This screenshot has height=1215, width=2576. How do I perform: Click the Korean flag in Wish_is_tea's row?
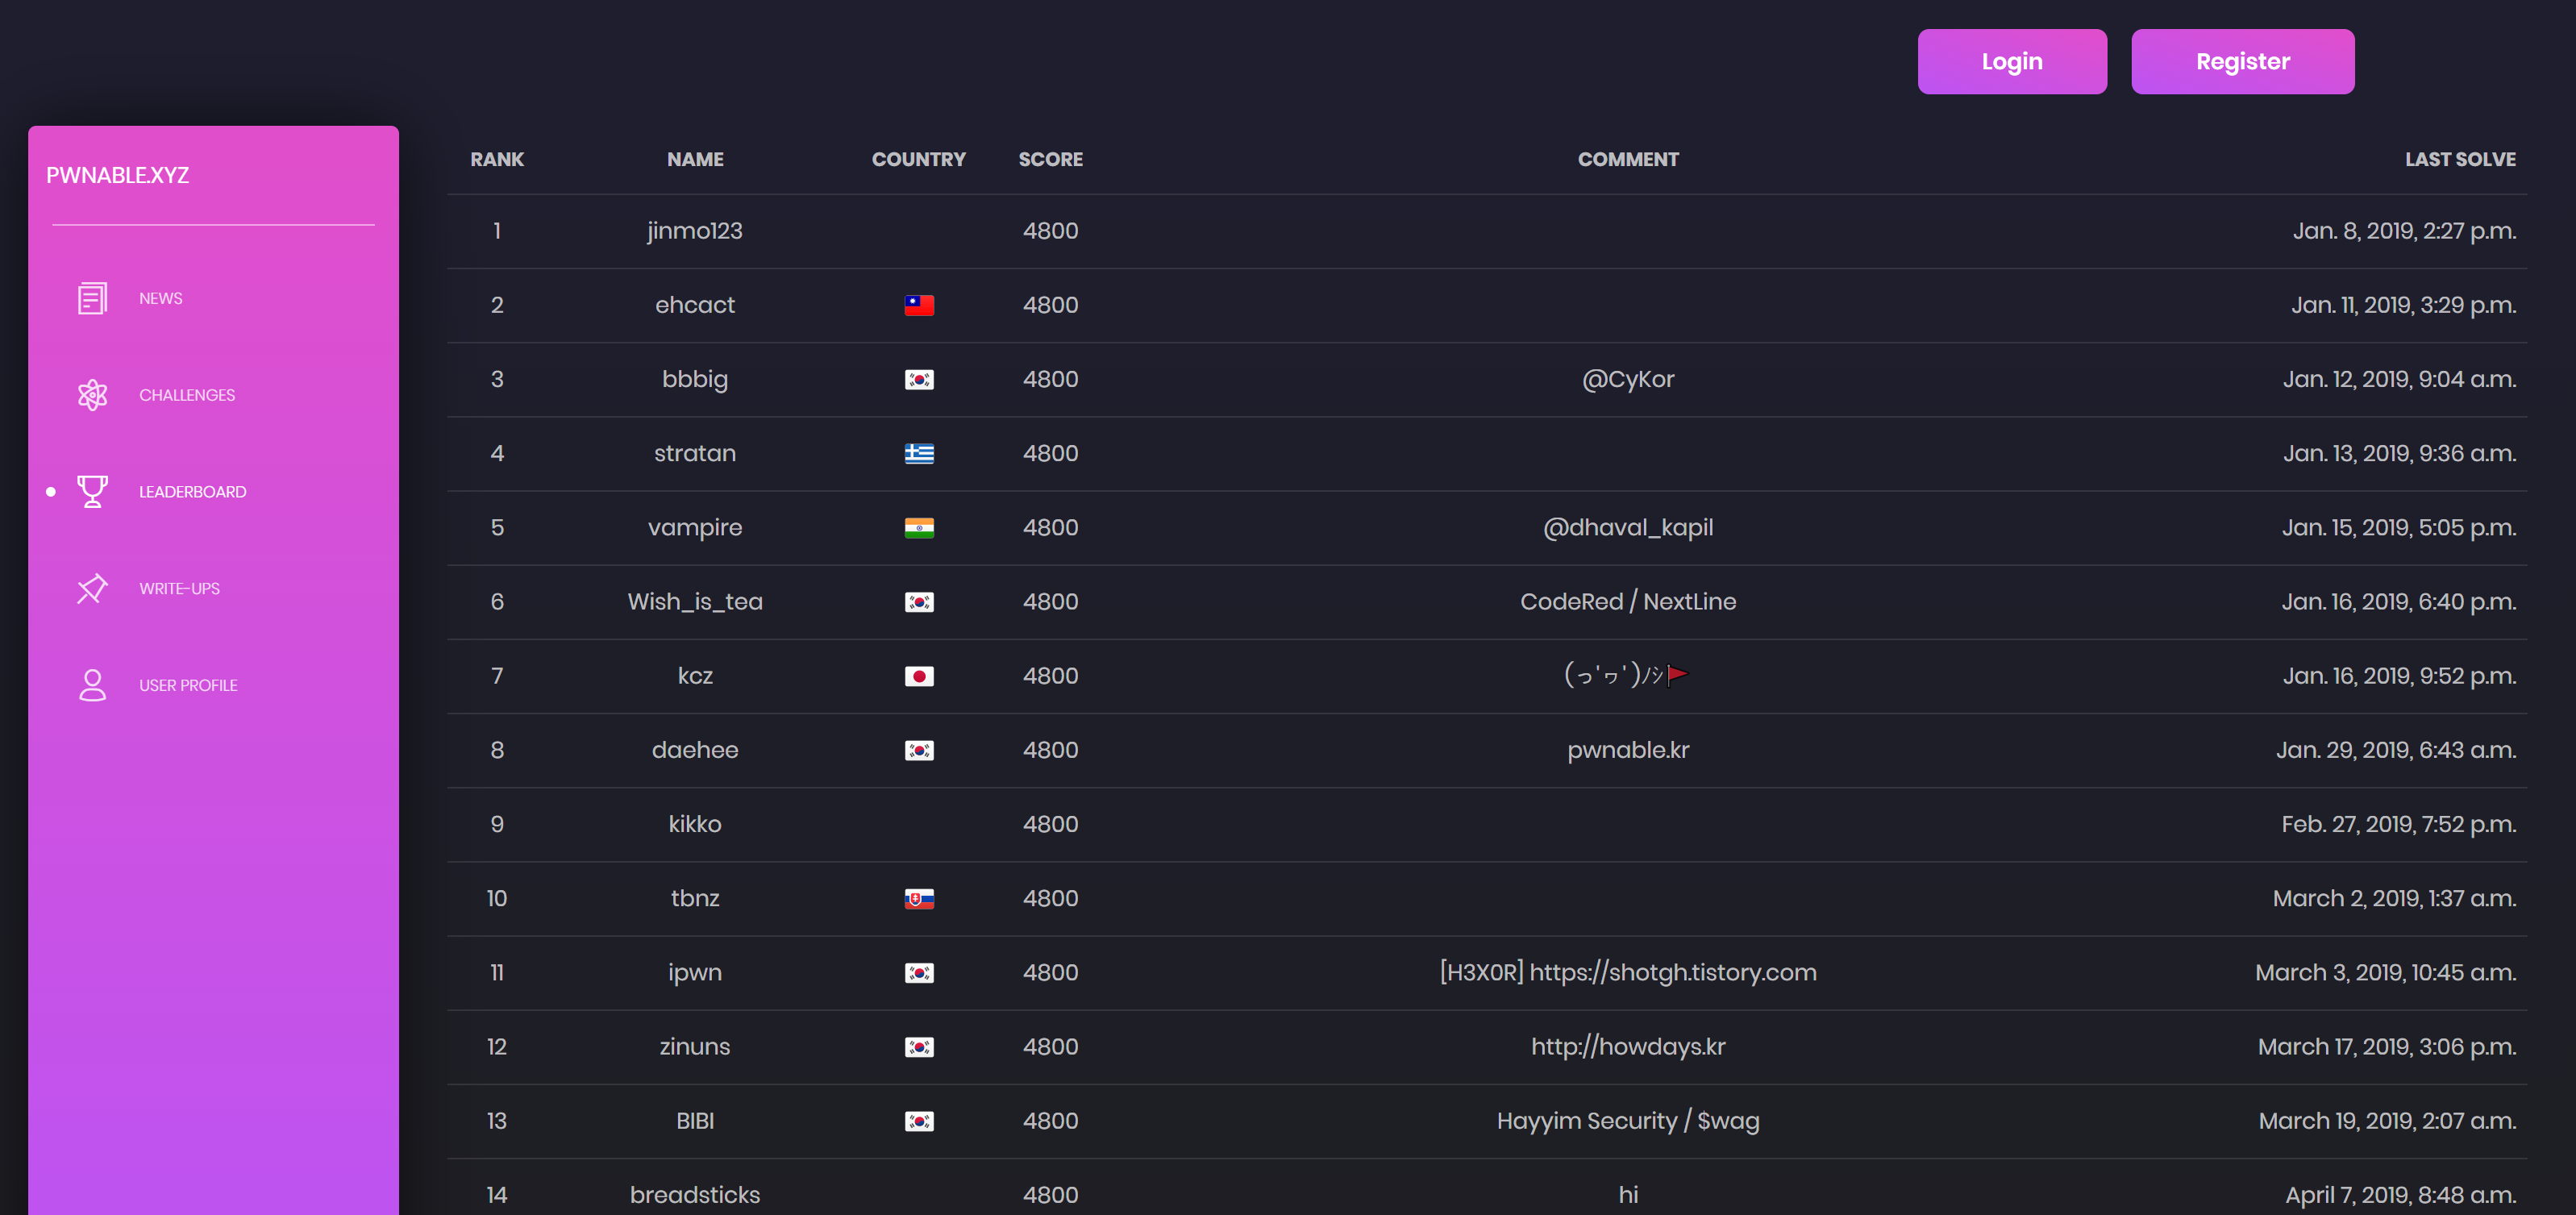coord(919,602)
